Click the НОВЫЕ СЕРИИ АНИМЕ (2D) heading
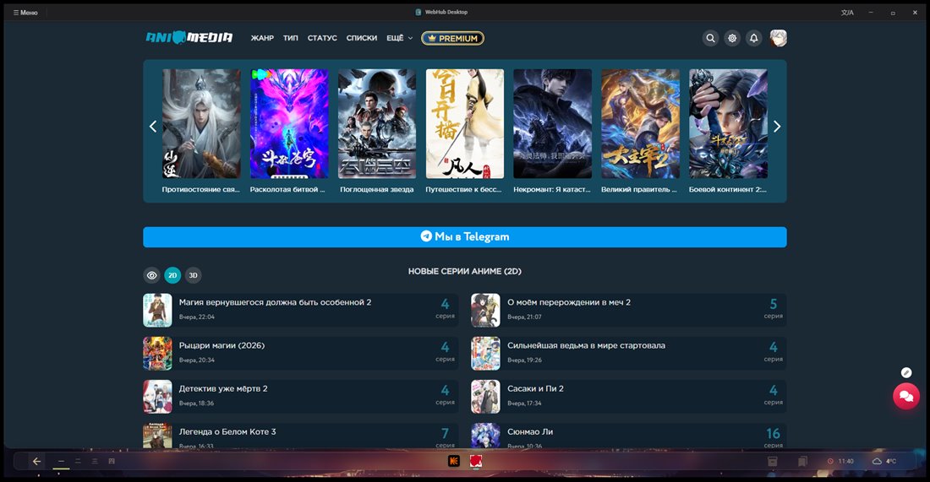Image resolution: width=930 pixels, height=482 pixels. [465, 271]
